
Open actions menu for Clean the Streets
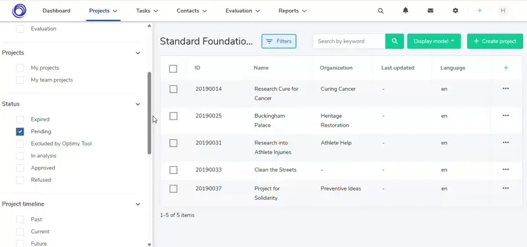click(x=505, y=169)
